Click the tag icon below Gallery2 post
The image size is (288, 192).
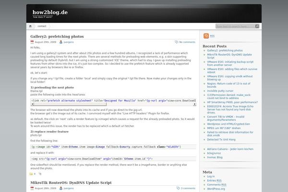[x=41, y=174]
